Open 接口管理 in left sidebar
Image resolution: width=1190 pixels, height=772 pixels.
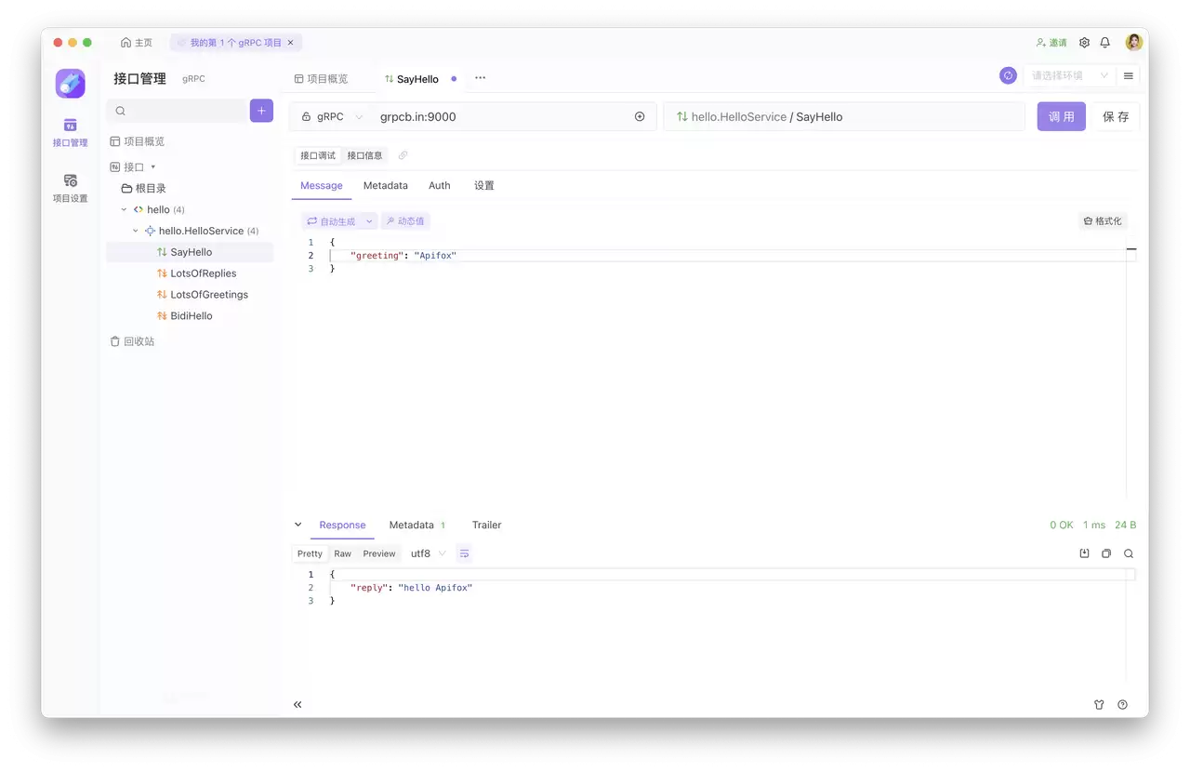[x=70, y=132]
